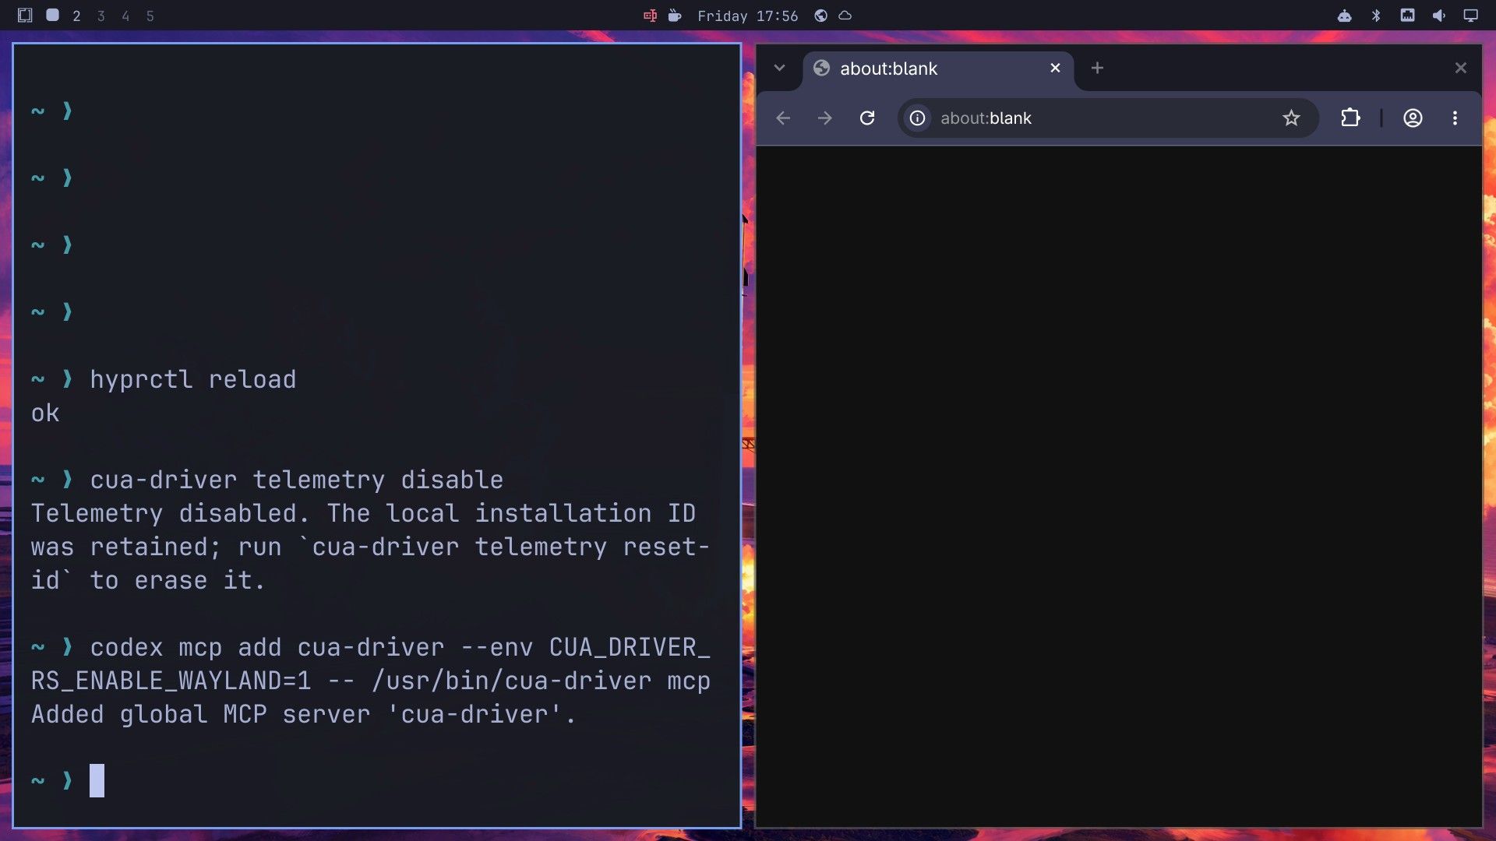Select the about:blank tab
Image resolution: width=1496 pixels, height=841 pixels.
point(938,69)
